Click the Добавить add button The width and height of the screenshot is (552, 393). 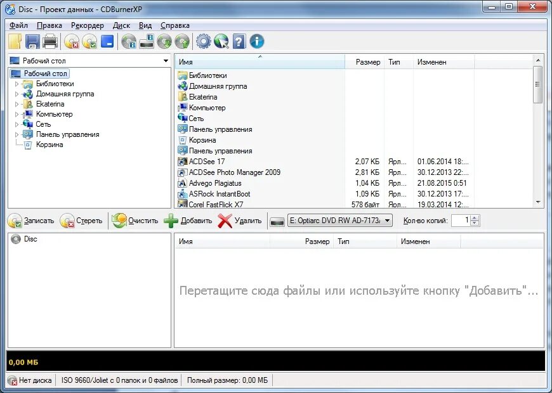coord(188,221)
